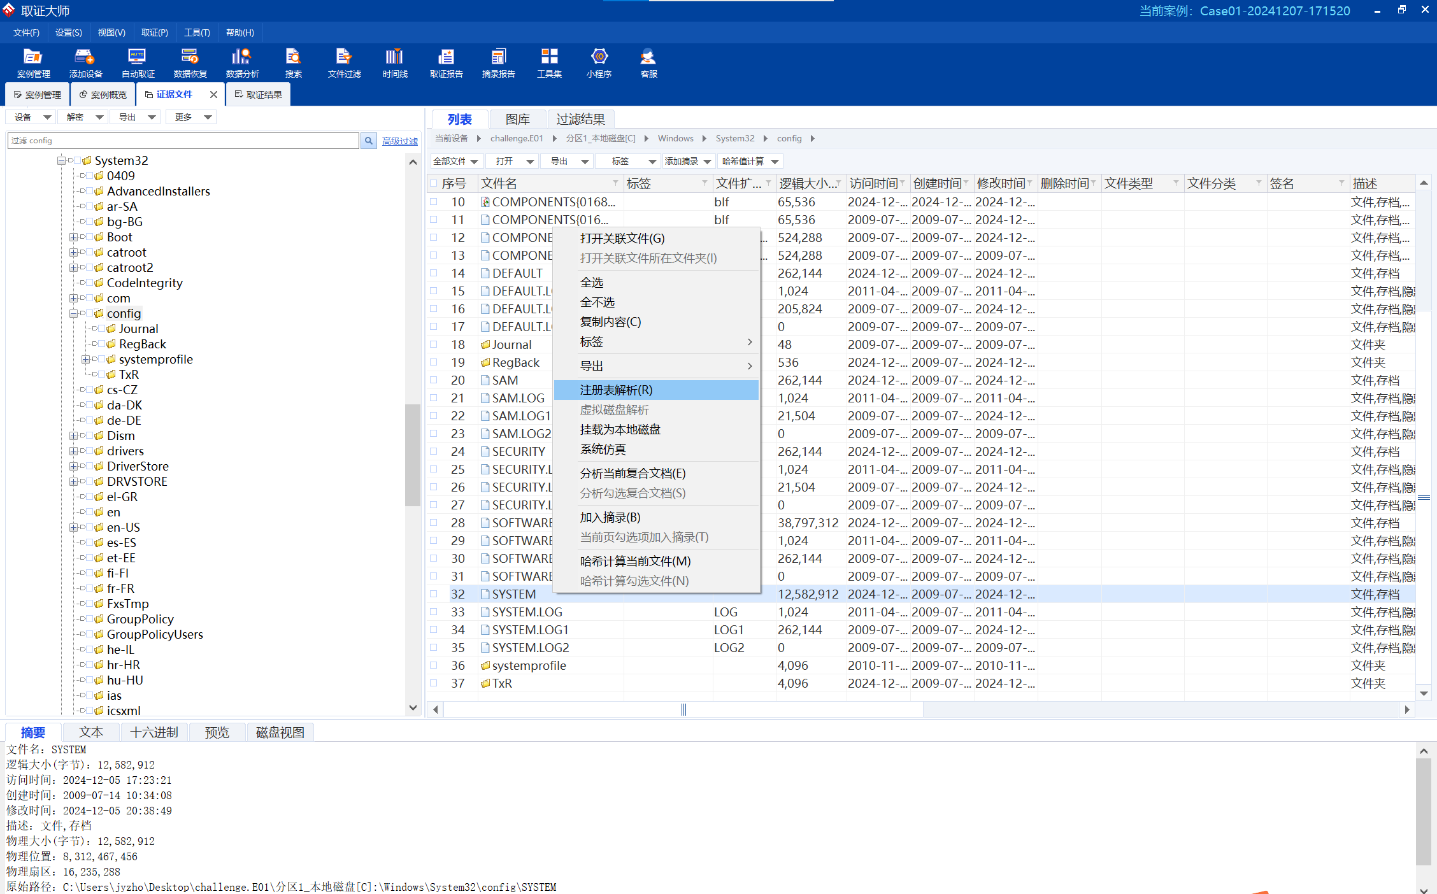Click the RegBack folder icon in the tree
The image size is (1437, 894).
[111, 344]
